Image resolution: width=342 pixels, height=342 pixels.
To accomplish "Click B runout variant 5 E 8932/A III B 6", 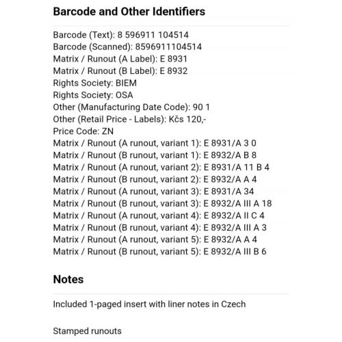I will [159, 252].
